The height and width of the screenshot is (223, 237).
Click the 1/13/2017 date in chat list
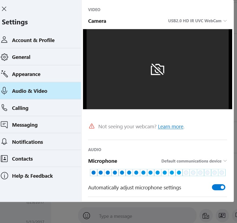35,221
